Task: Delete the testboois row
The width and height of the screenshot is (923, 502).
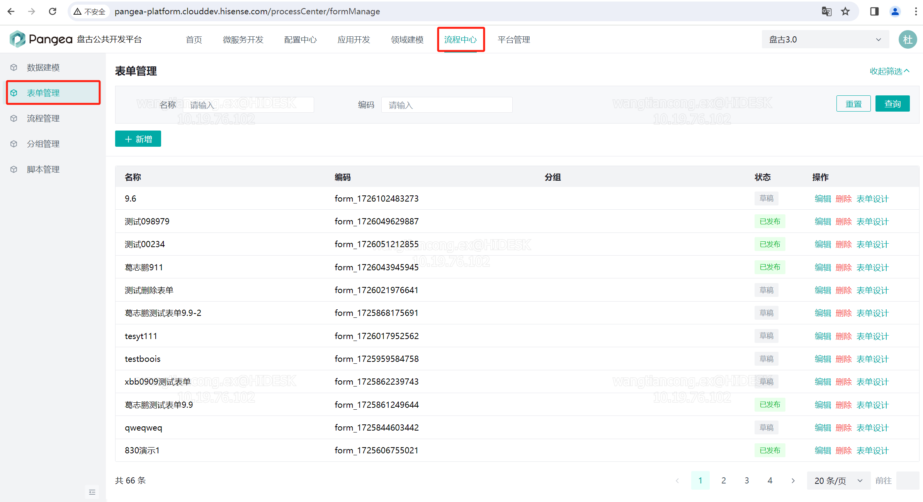Action: (x=843, y=359)
